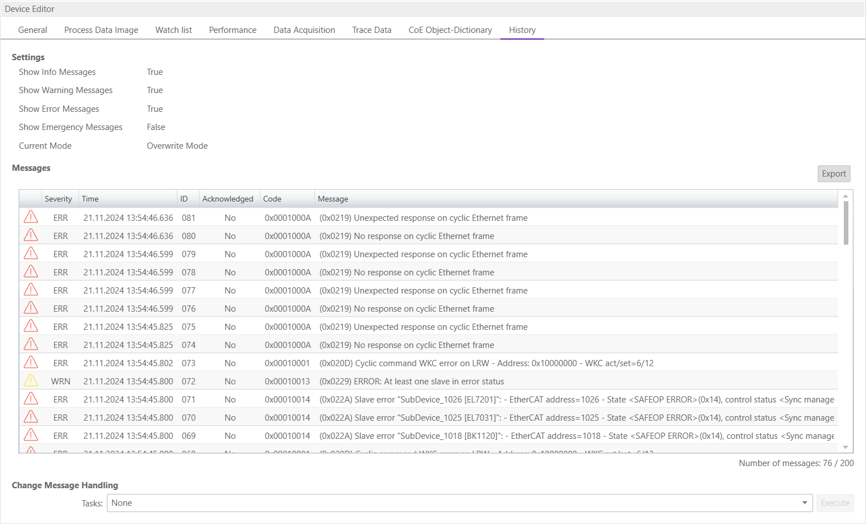Click the error icon for SubDevice_1018 message

pos(31,435)
